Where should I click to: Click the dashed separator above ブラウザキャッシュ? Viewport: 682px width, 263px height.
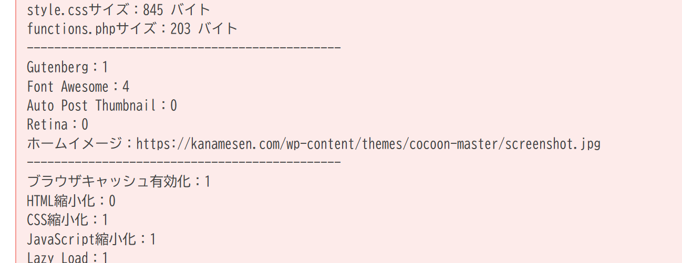click(x=184, y=162)
